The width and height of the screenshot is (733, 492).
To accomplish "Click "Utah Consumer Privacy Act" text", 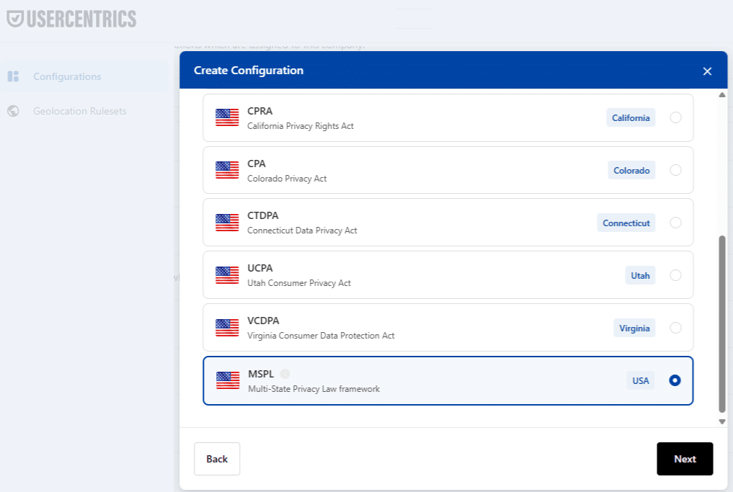I will 298,283.
